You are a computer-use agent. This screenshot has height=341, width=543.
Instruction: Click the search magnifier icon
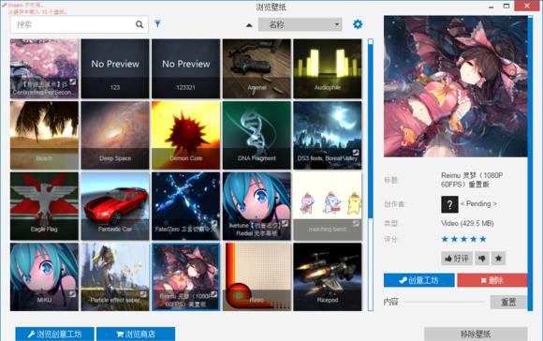click(139, 24)
